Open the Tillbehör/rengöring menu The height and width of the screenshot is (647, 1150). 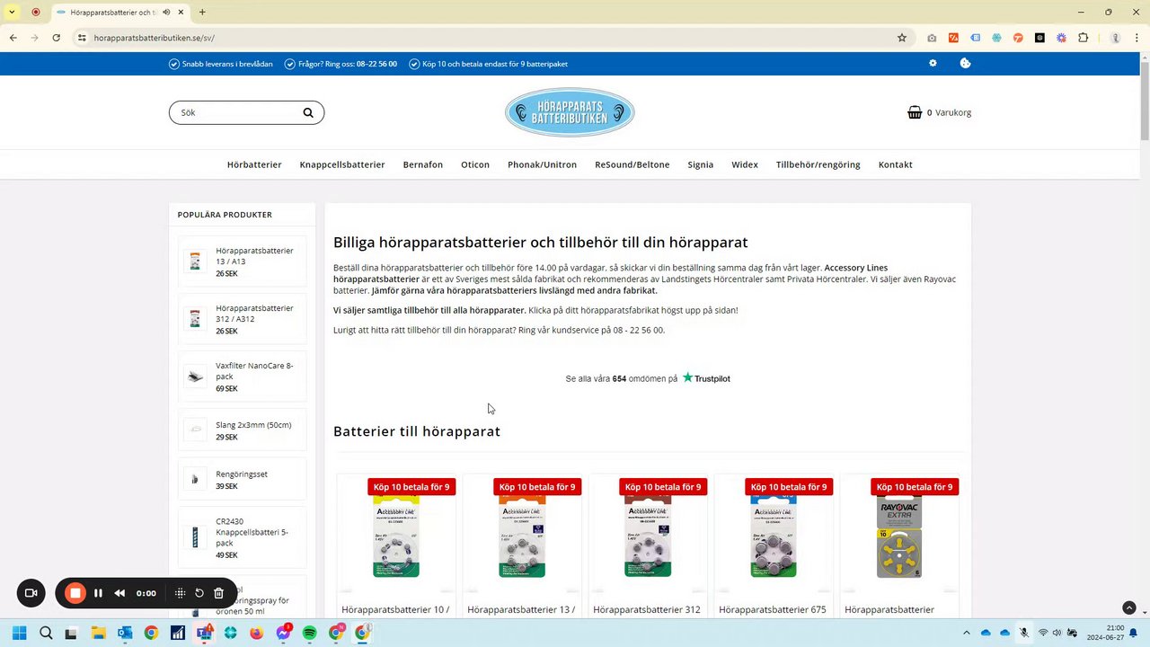click(818, 164)
